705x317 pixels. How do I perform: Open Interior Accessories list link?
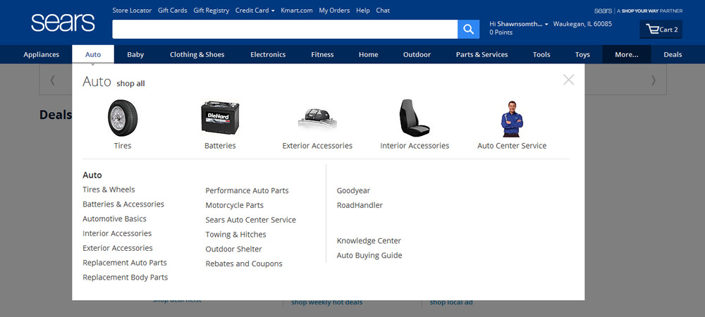[x=117, y=233]
